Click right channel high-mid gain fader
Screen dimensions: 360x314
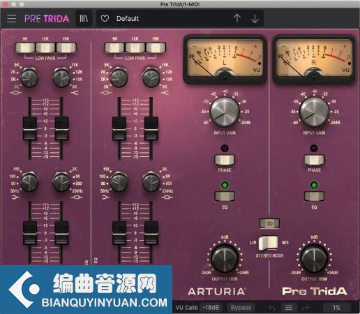pos(119,128)
